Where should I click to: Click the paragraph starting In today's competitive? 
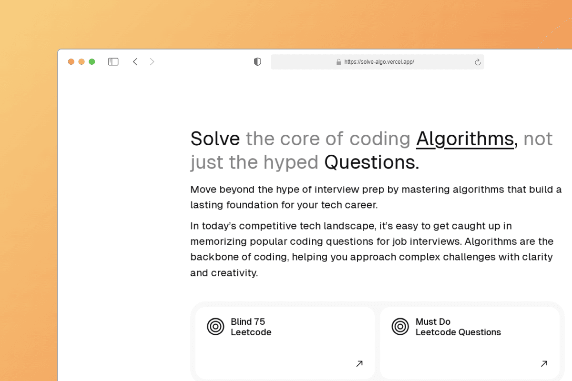click(372, 249)
